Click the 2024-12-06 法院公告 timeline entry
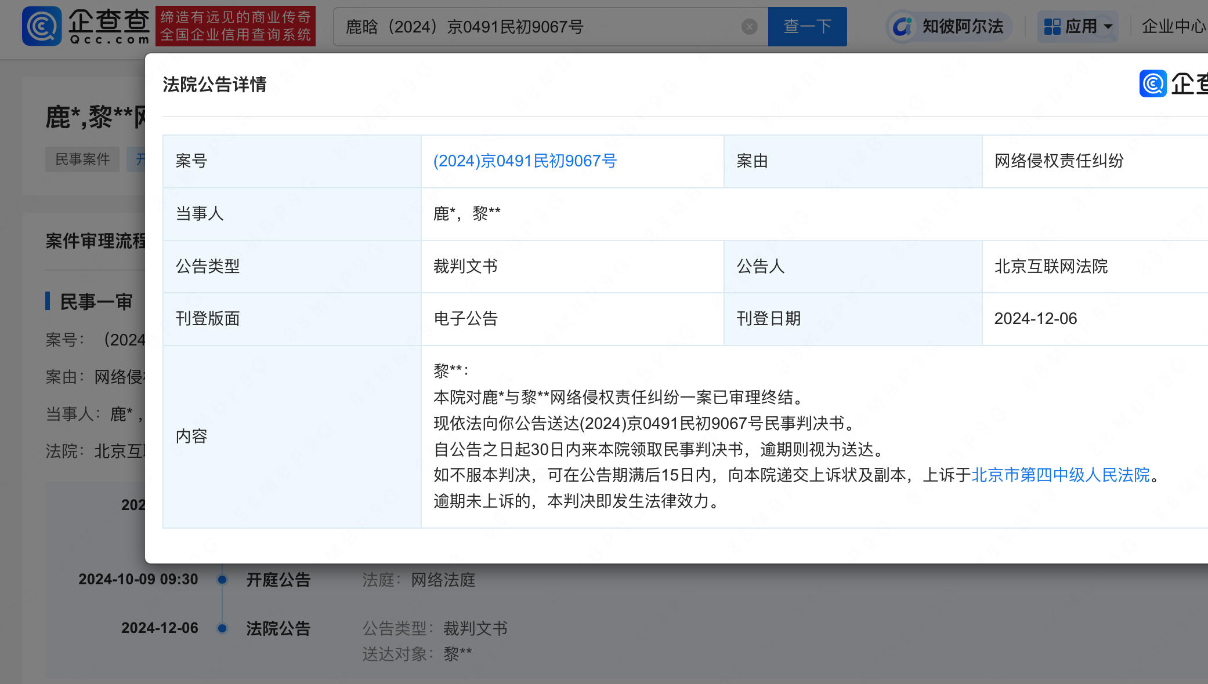1208x684 pixels. pos(277,628)
